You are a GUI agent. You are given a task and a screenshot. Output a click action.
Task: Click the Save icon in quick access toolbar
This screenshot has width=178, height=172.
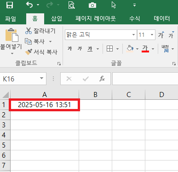[10, 5]
